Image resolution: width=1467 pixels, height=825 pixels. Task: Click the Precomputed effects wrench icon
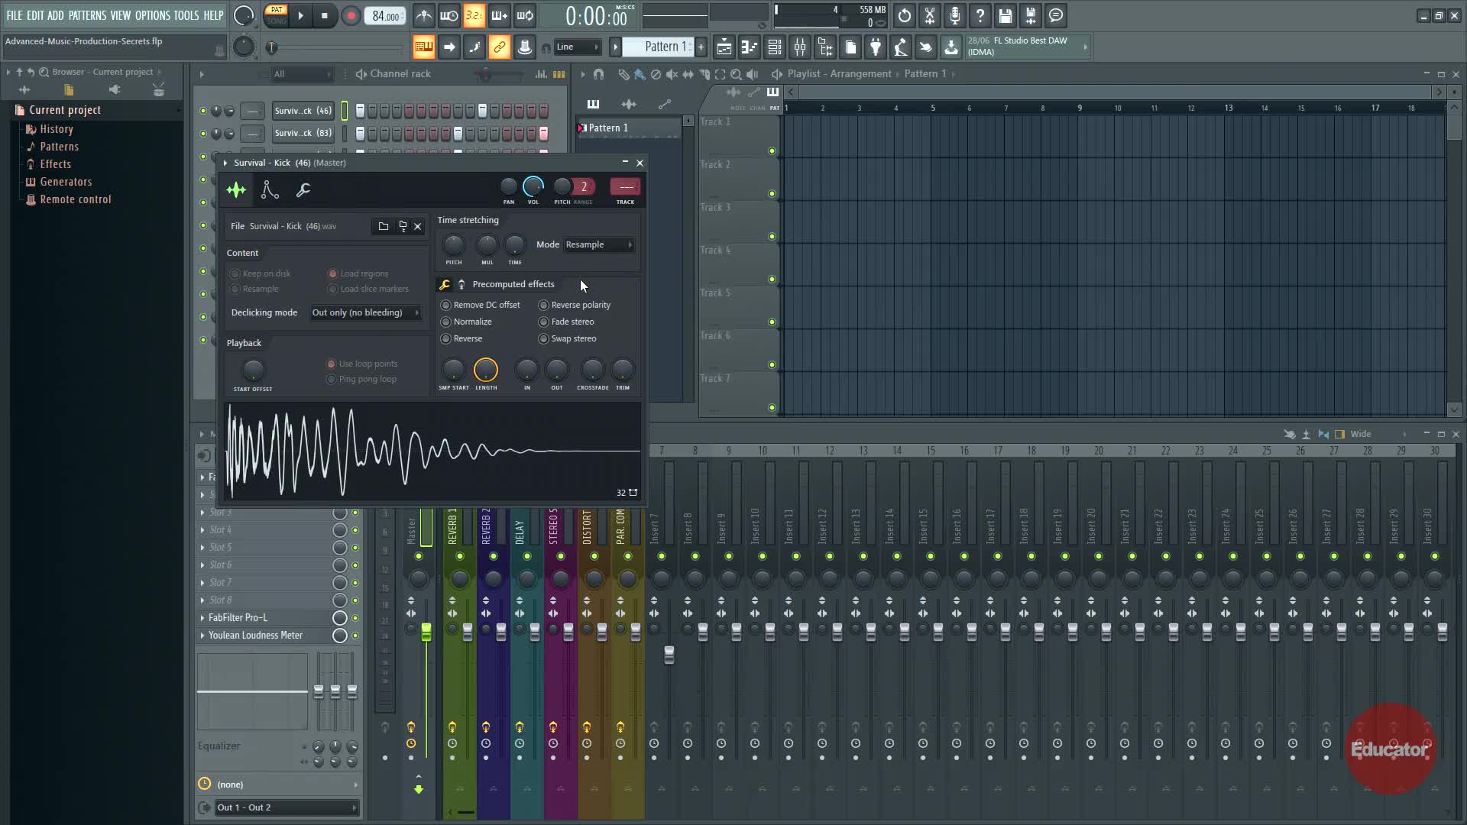point(445,284)
